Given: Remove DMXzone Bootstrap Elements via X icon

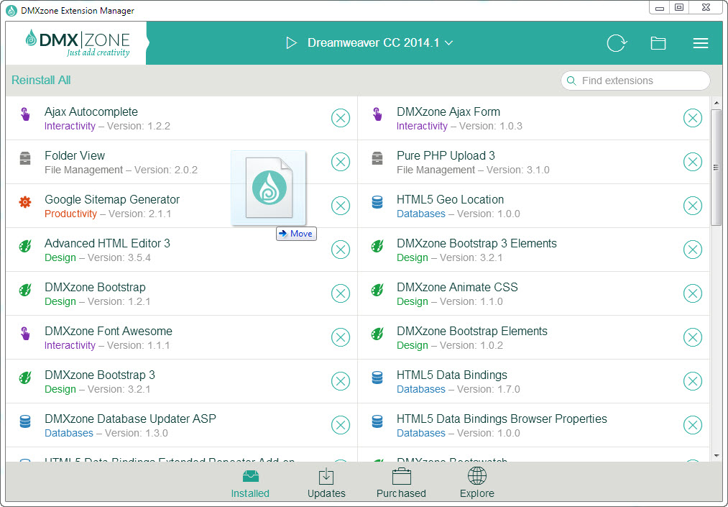Looking at the screenshot, I should click(692, 337).
